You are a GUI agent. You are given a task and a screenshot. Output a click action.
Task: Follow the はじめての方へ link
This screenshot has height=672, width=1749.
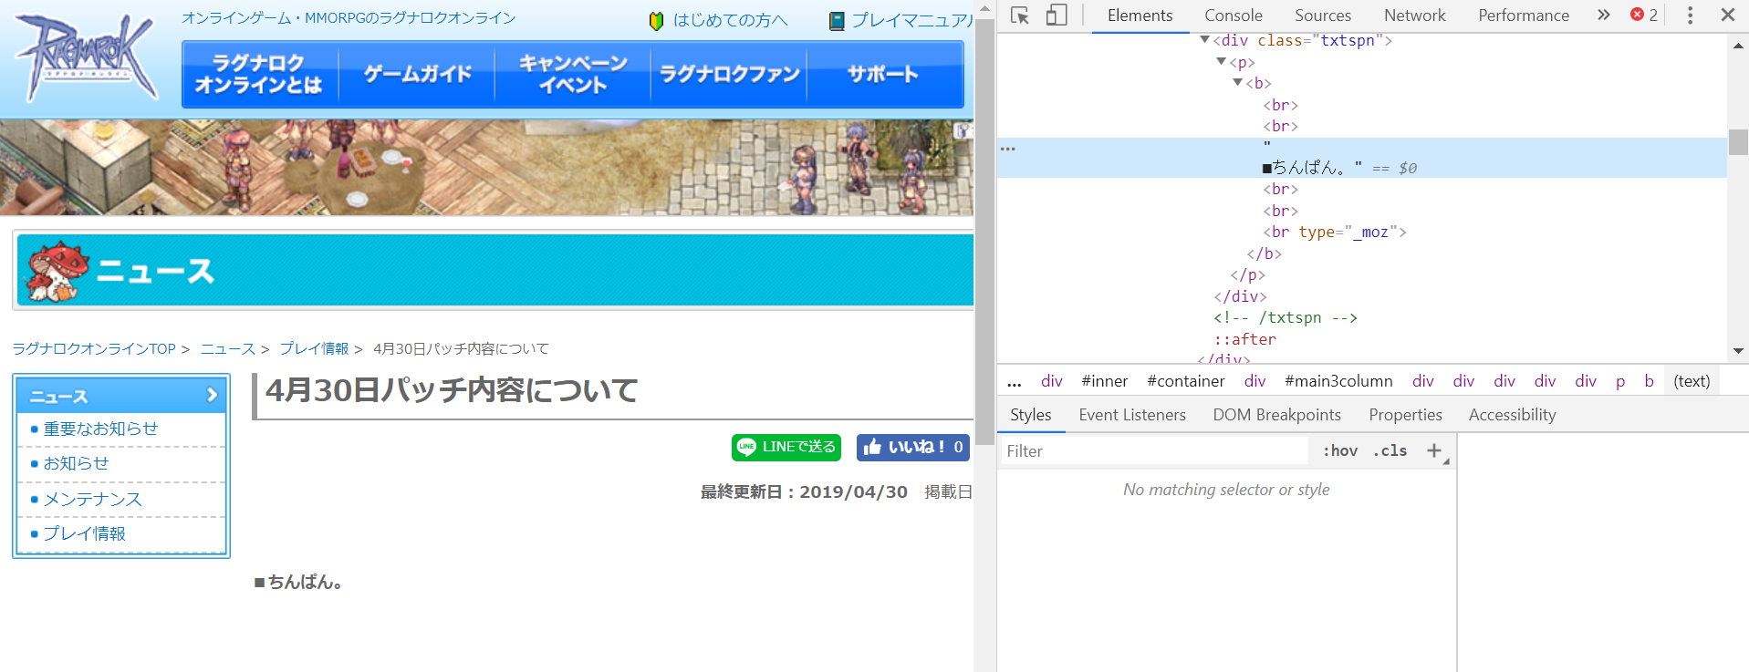coord(730,21)
